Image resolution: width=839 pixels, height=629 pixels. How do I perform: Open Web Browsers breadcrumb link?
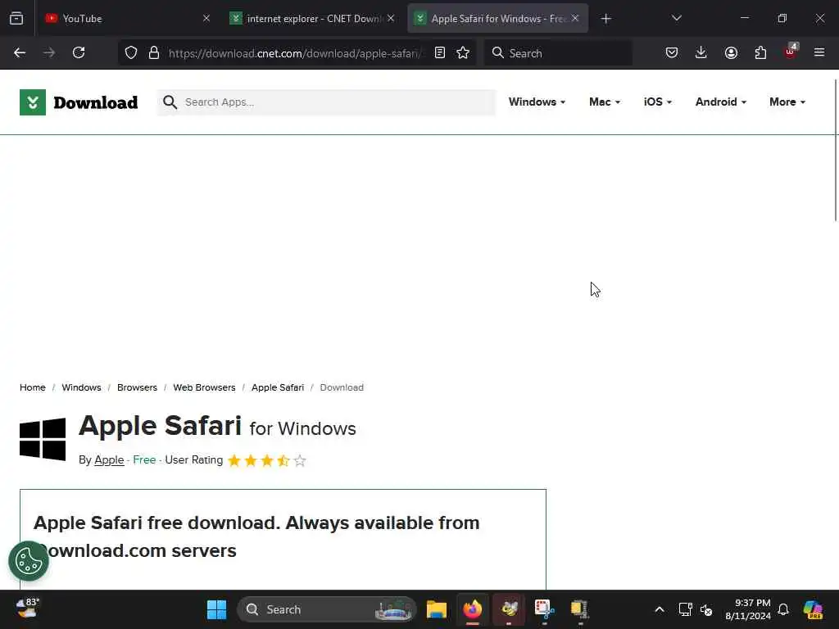point(204,387)
